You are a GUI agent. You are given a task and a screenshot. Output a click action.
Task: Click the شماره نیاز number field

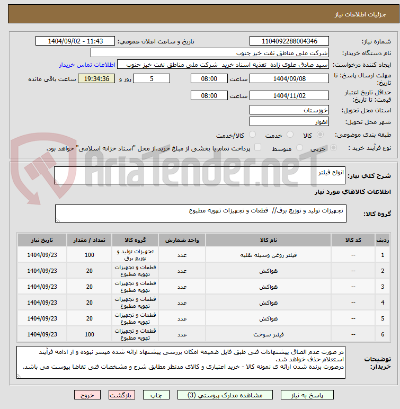coord(289,41)
